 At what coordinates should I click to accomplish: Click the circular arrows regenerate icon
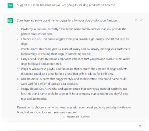(64, 117)
